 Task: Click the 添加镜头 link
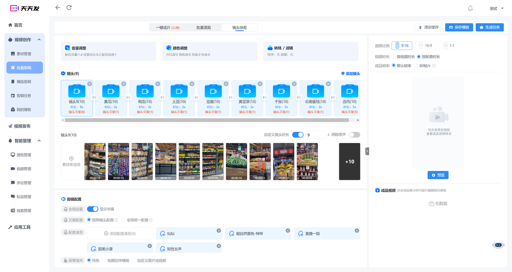pyautogui.click(x=350, y=73)
